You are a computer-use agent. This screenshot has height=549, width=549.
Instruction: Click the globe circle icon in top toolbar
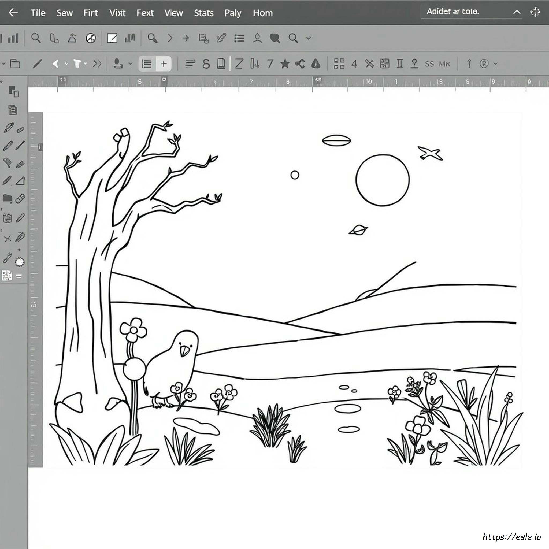tap(91, 38)
